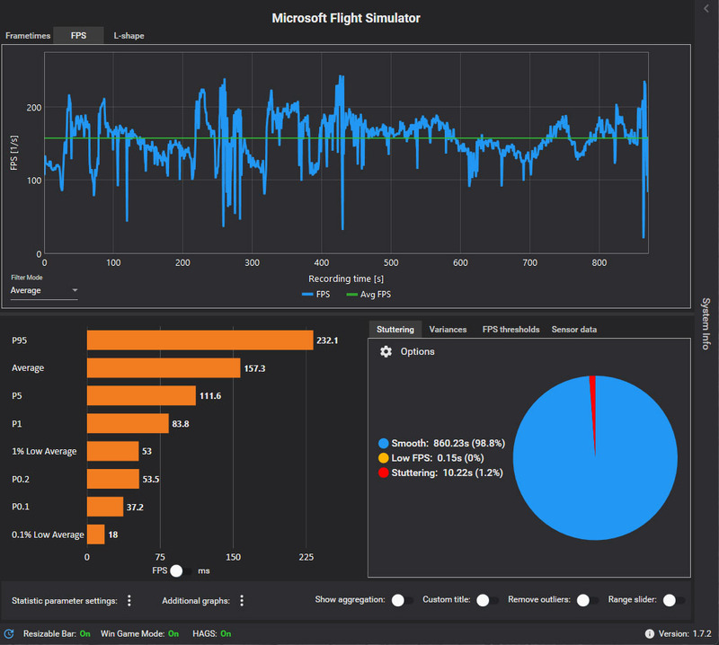The height and width of the screenshot is (645, 719).
Task: Click Low FPS: 0.15s (0%) text
Action: 438,458
